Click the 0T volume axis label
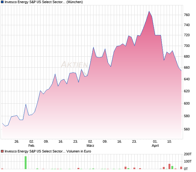This screenshot has height=172, width=196. (x=186, y=169)
